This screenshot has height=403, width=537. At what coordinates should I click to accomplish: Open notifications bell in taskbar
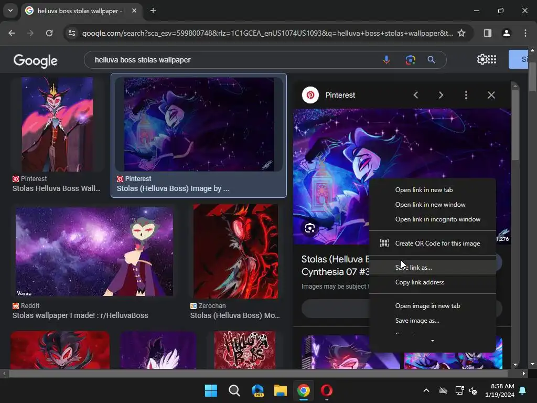[523, 390]
